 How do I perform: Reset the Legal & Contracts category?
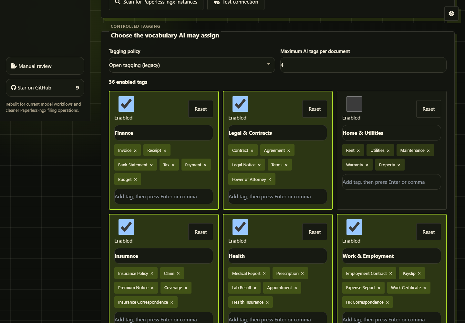coord(315,109)
